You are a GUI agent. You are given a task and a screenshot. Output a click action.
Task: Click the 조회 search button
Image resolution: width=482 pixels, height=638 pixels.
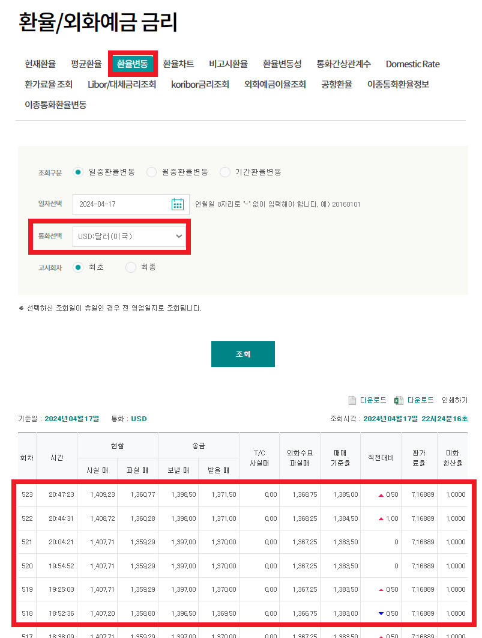pos(243,354)
